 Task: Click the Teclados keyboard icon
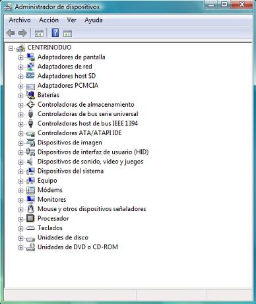[30, 228]
